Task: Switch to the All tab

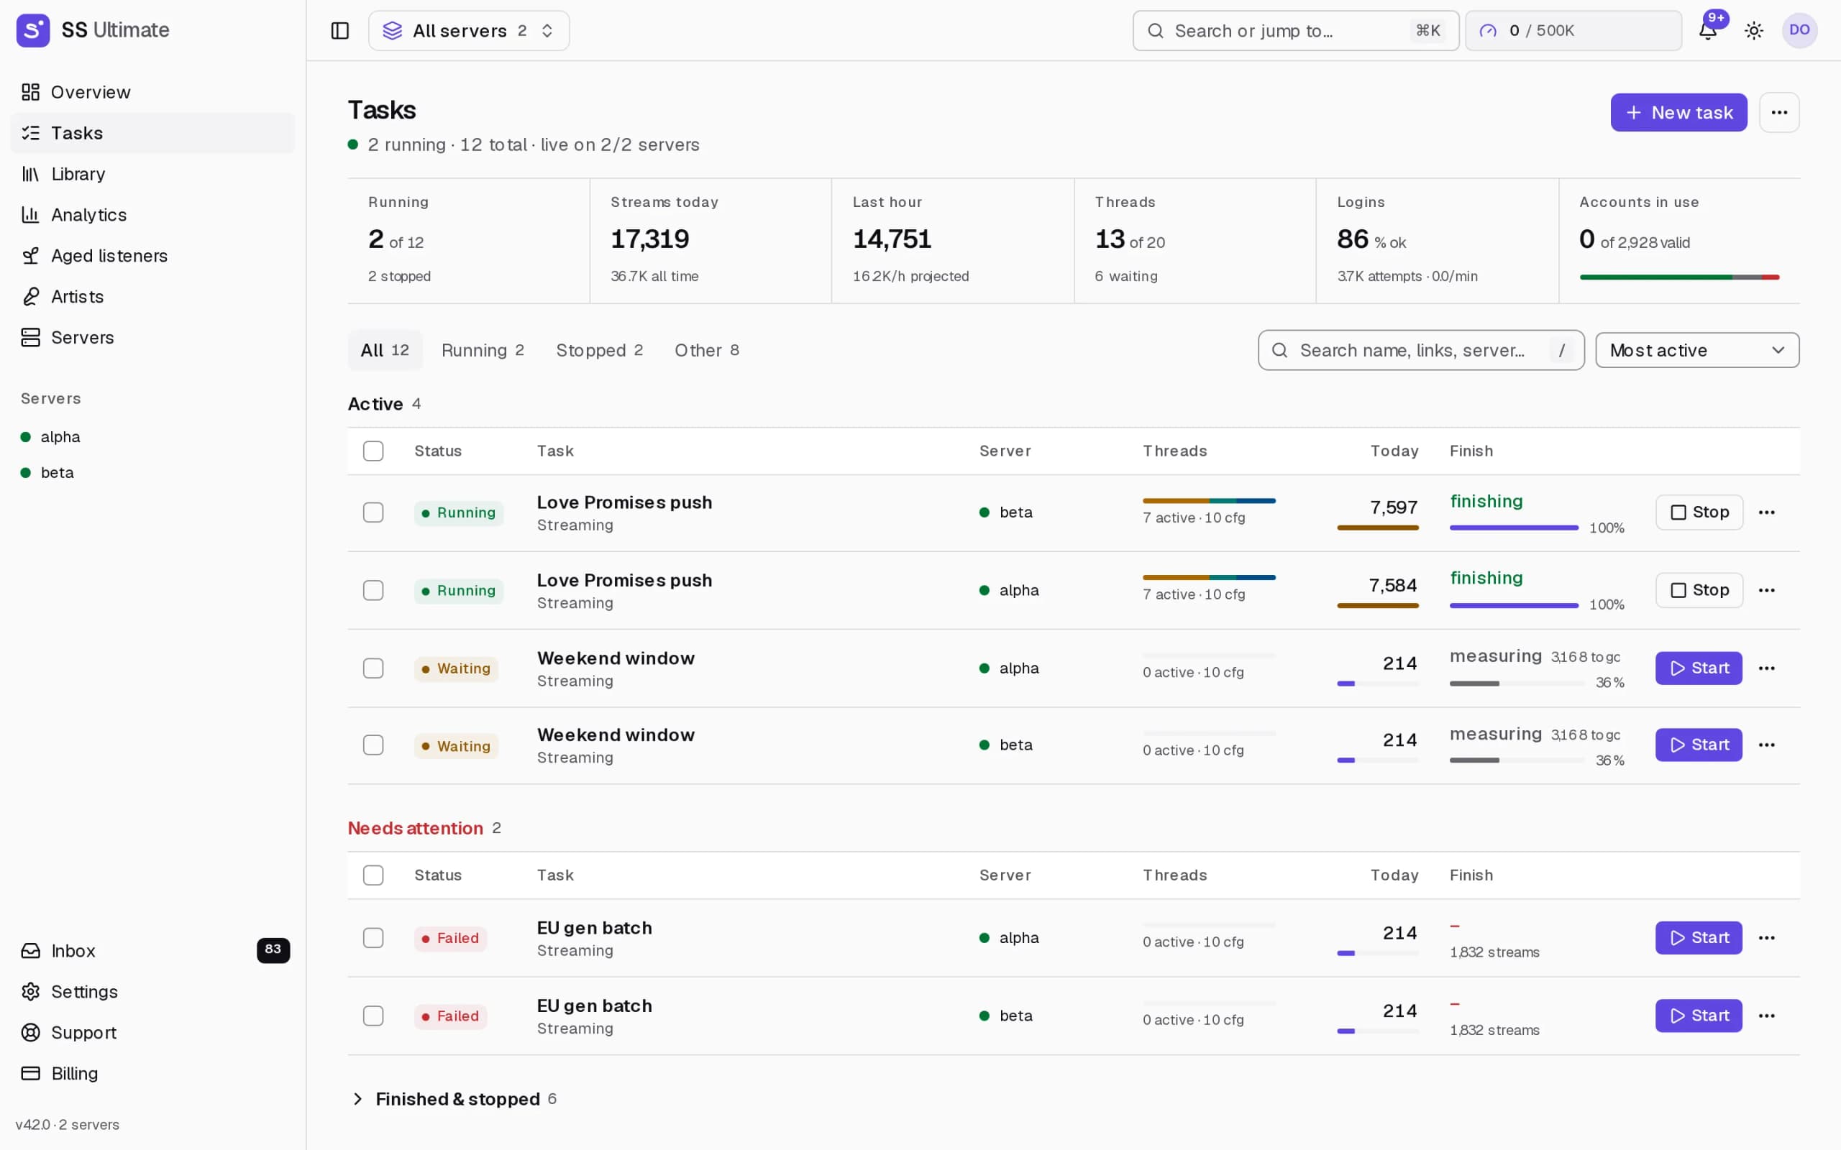Action: pos(385,351)
